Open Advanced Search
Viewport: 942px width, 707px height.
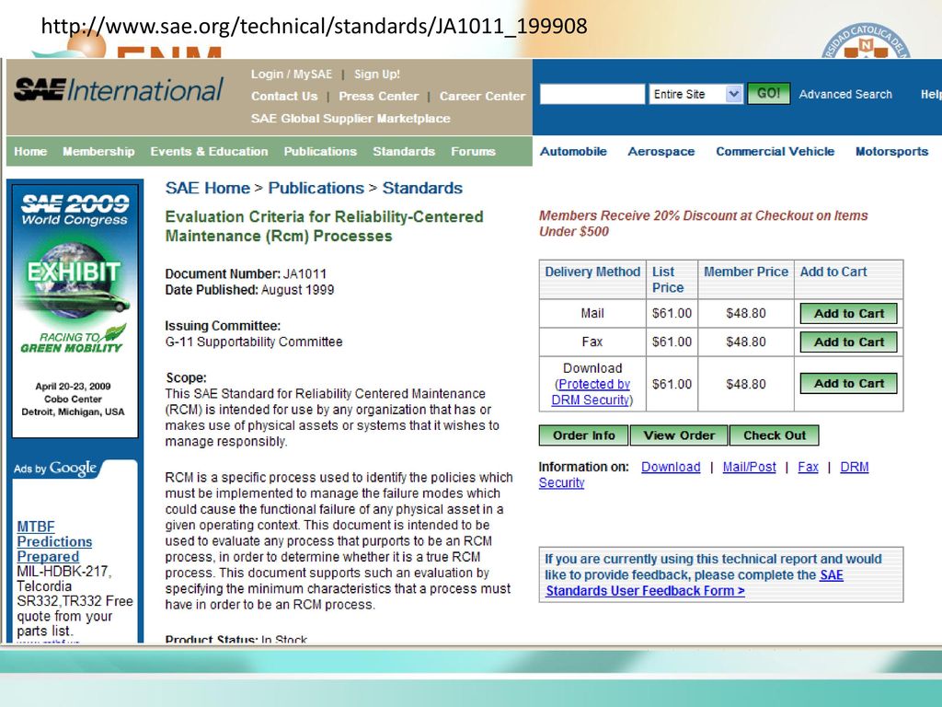(x=845, y=95)
